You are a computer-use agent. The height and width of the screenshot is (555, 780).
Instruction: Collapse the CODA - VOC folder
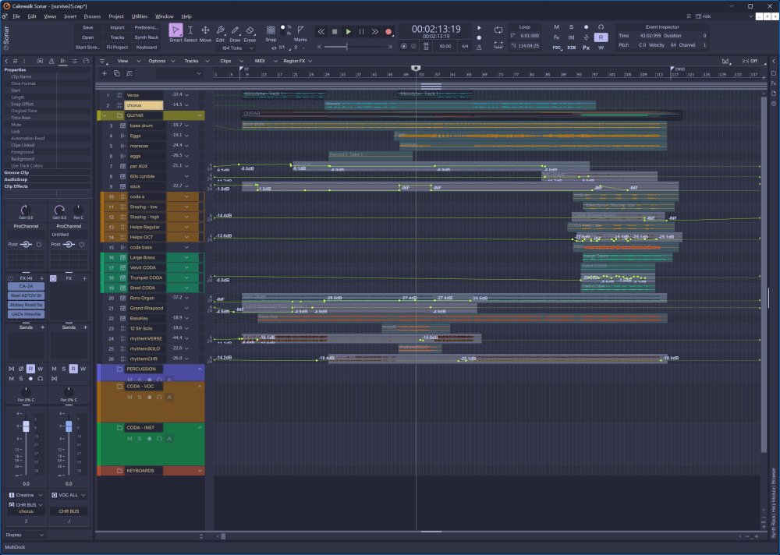(x=200, y=386)
